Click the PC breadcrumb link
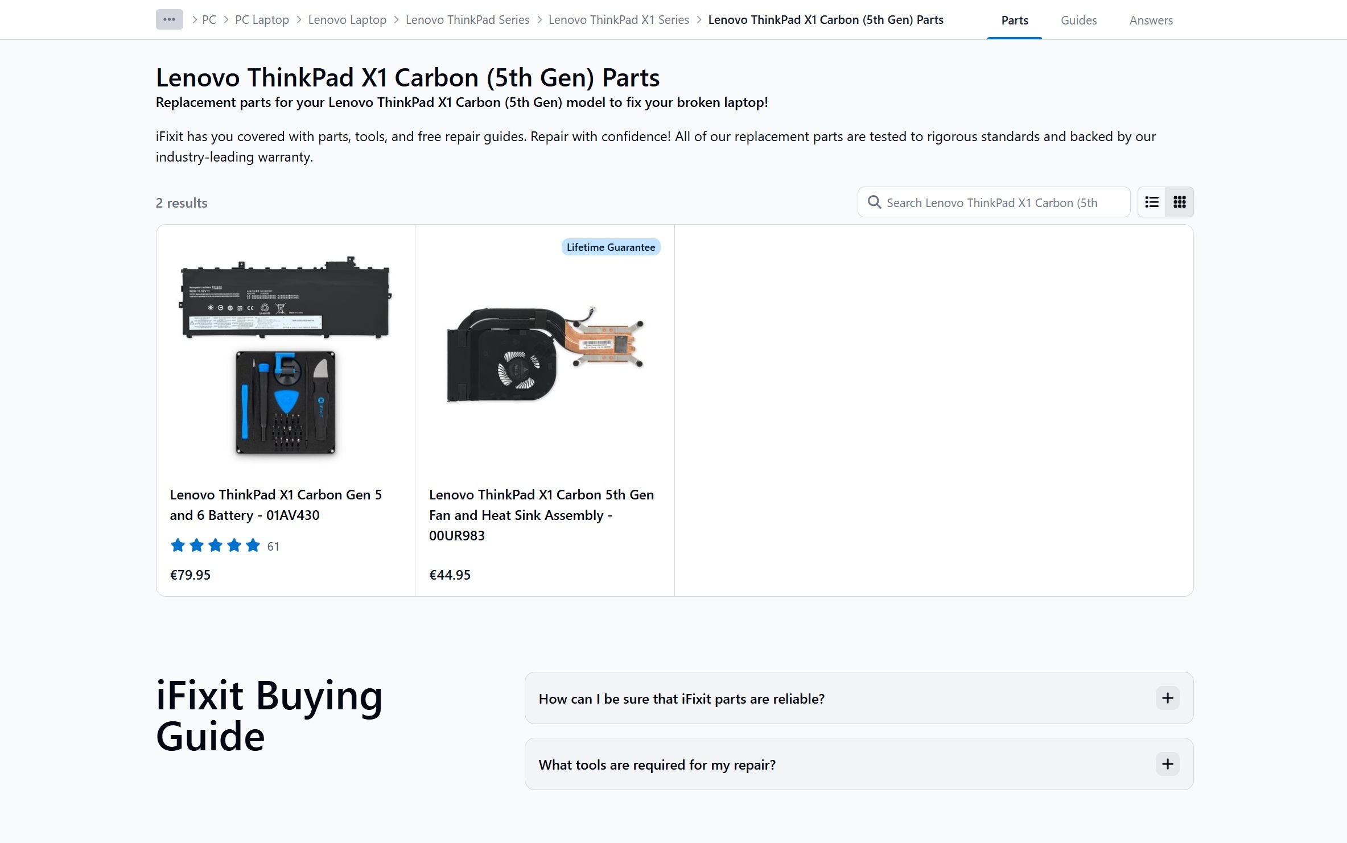 coord(209,20)
